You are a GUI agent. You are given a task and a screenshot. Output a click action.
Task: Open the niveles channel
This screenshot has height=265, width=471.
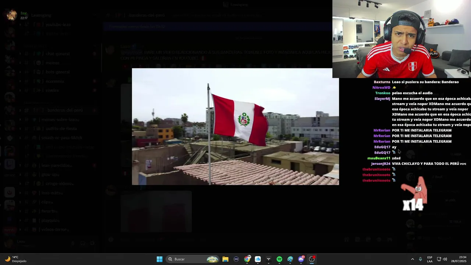pyautogui.click(x=52, y=90)
